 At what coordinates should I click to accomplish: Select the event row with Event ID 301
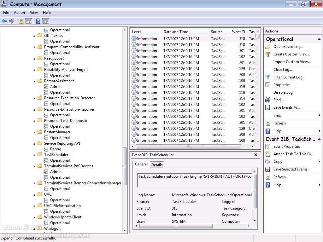tap(193, 51)
